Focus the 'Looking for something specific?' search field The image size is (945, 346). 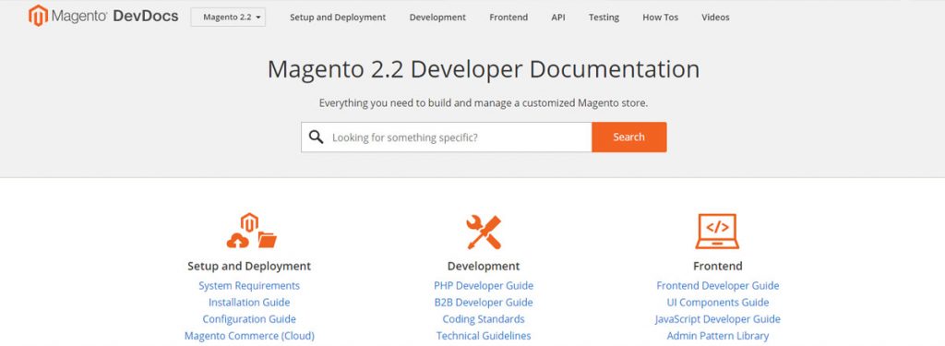[447, 137]
